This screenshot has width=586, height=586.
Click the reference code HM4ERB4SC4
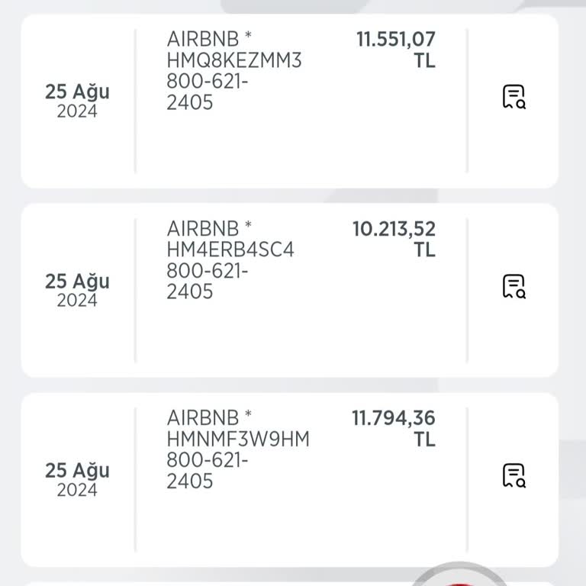230,250
